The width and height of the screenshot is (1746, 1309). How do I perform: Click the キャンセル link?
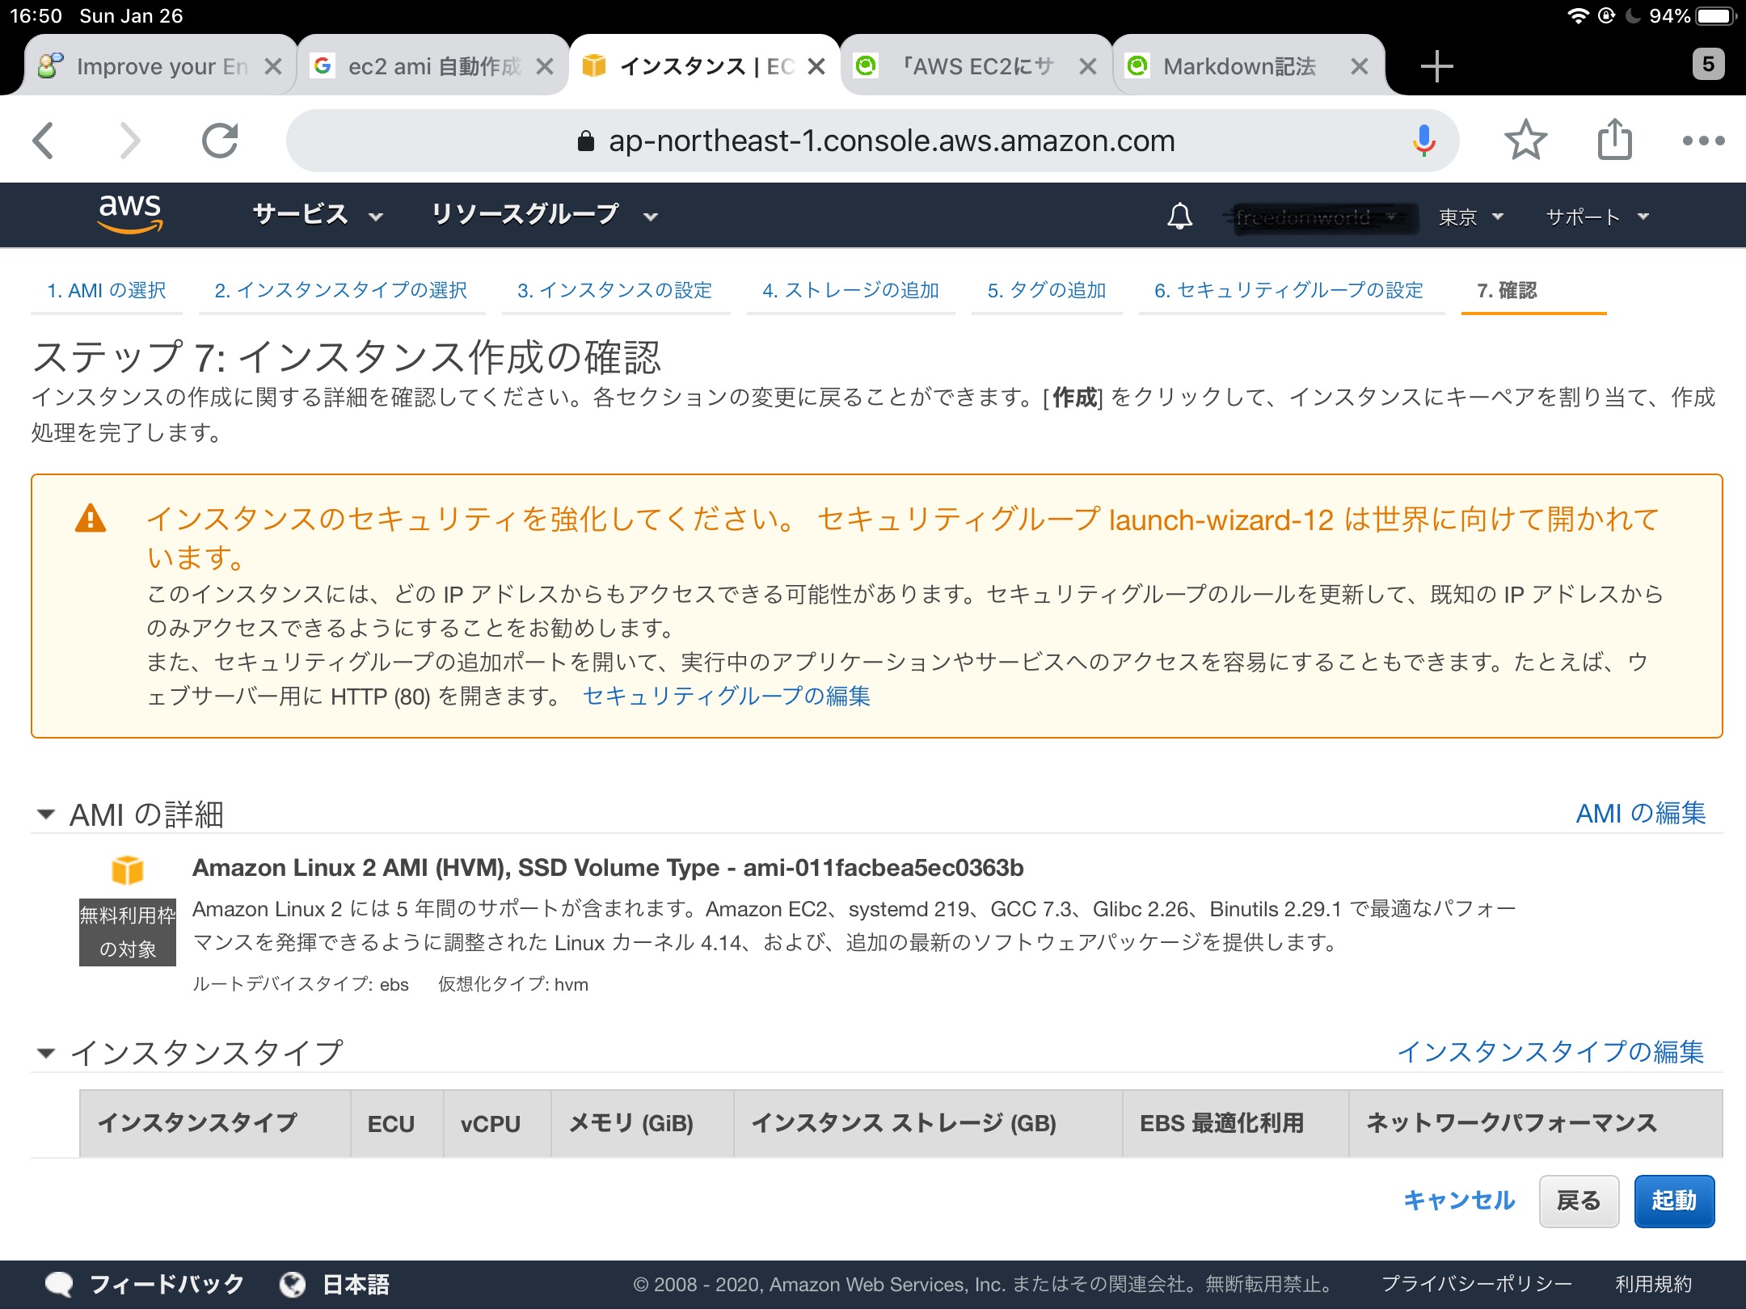point(1459,1201)
